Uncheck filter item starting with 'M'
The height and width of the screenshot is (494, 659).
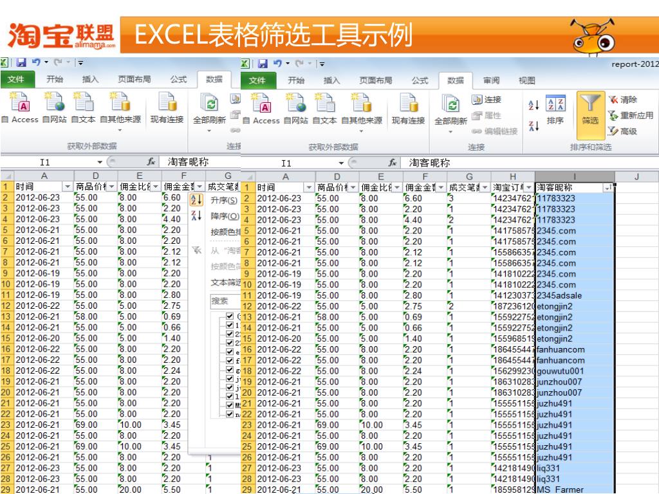(x=230, y=405)
